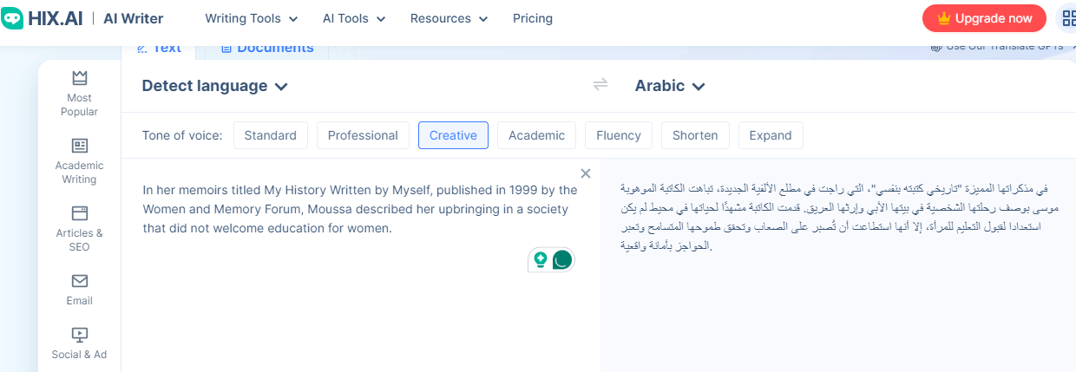This screenshot has width=1076, height=372.
Task: Expand the Detect language dropdown
Action: click(214, 86)
